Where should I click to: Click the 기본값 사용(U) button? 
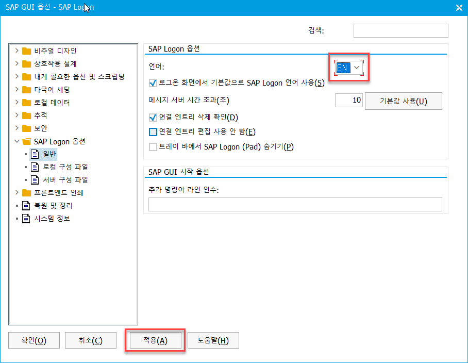coord(404,101)
